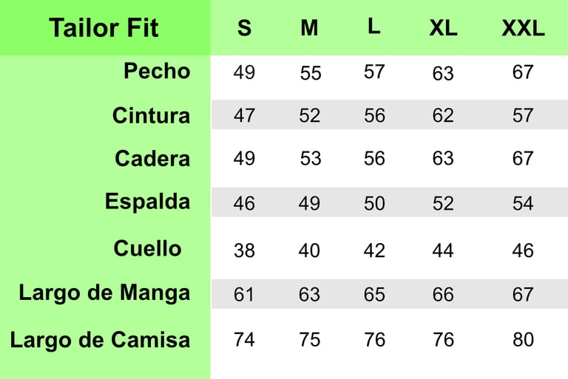Select the M size column header
Screen dimensions: 568x379
[309, 28]
